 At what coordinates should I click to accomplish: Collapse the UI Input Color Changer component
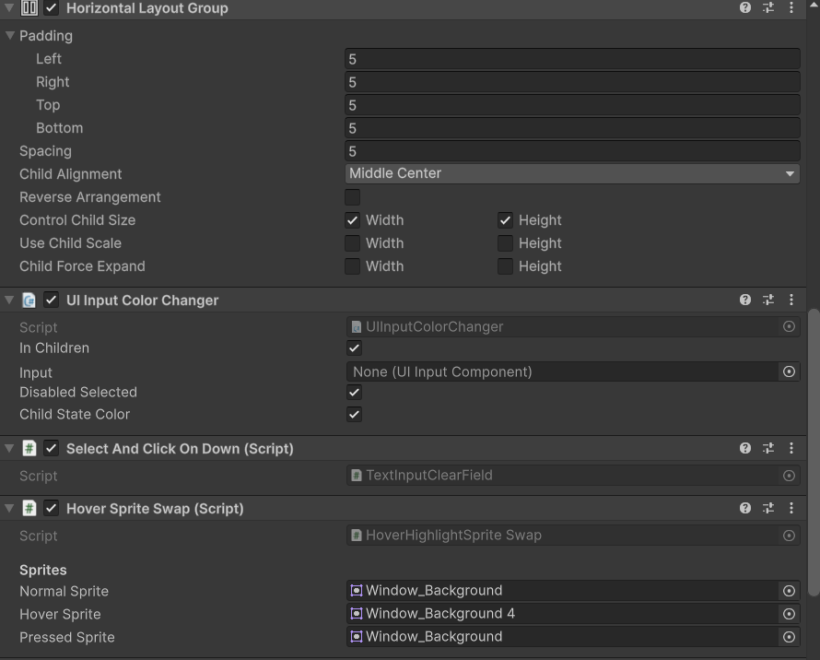9,300
